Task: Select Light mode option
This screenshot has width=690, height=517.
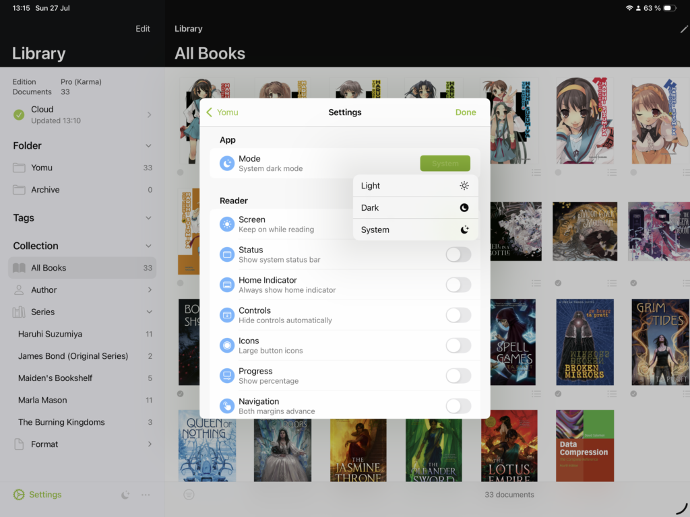Action: (x=415, y=186)
